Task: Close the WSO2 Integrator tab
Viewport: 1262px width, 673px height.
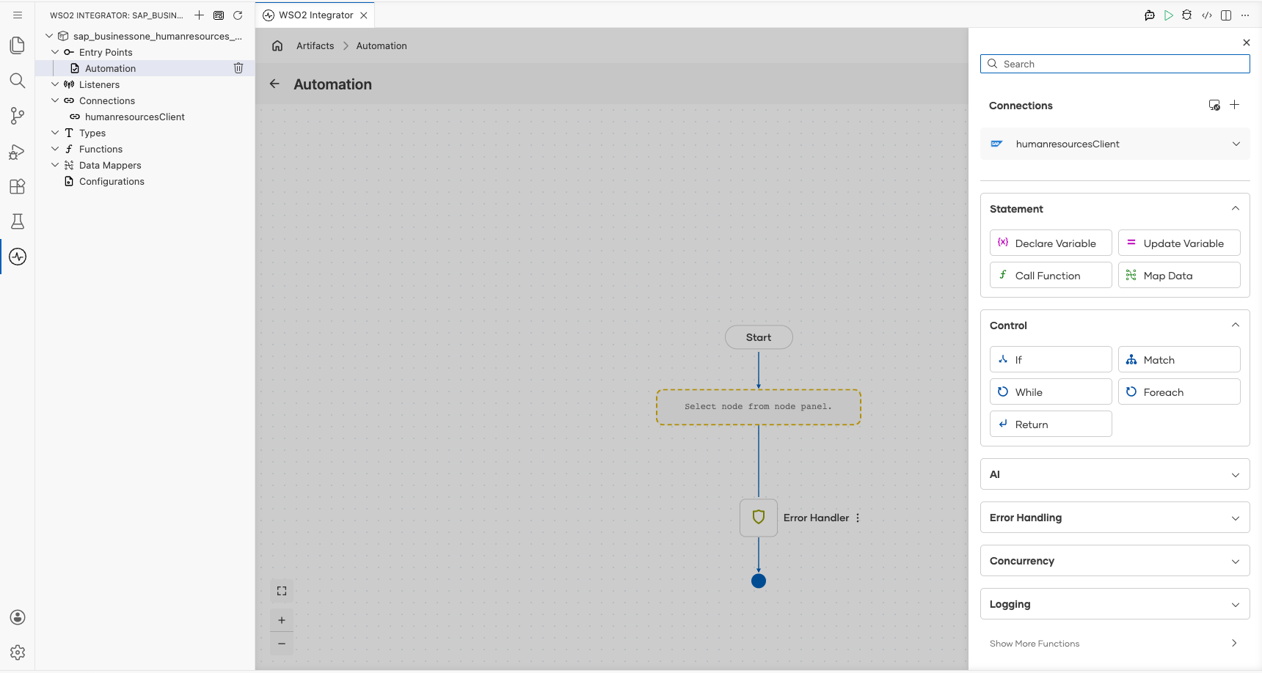Action: 364,15
